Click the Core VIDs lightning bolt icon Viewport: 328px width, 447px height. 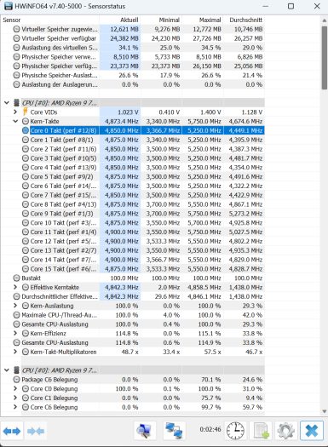[26, 112]
